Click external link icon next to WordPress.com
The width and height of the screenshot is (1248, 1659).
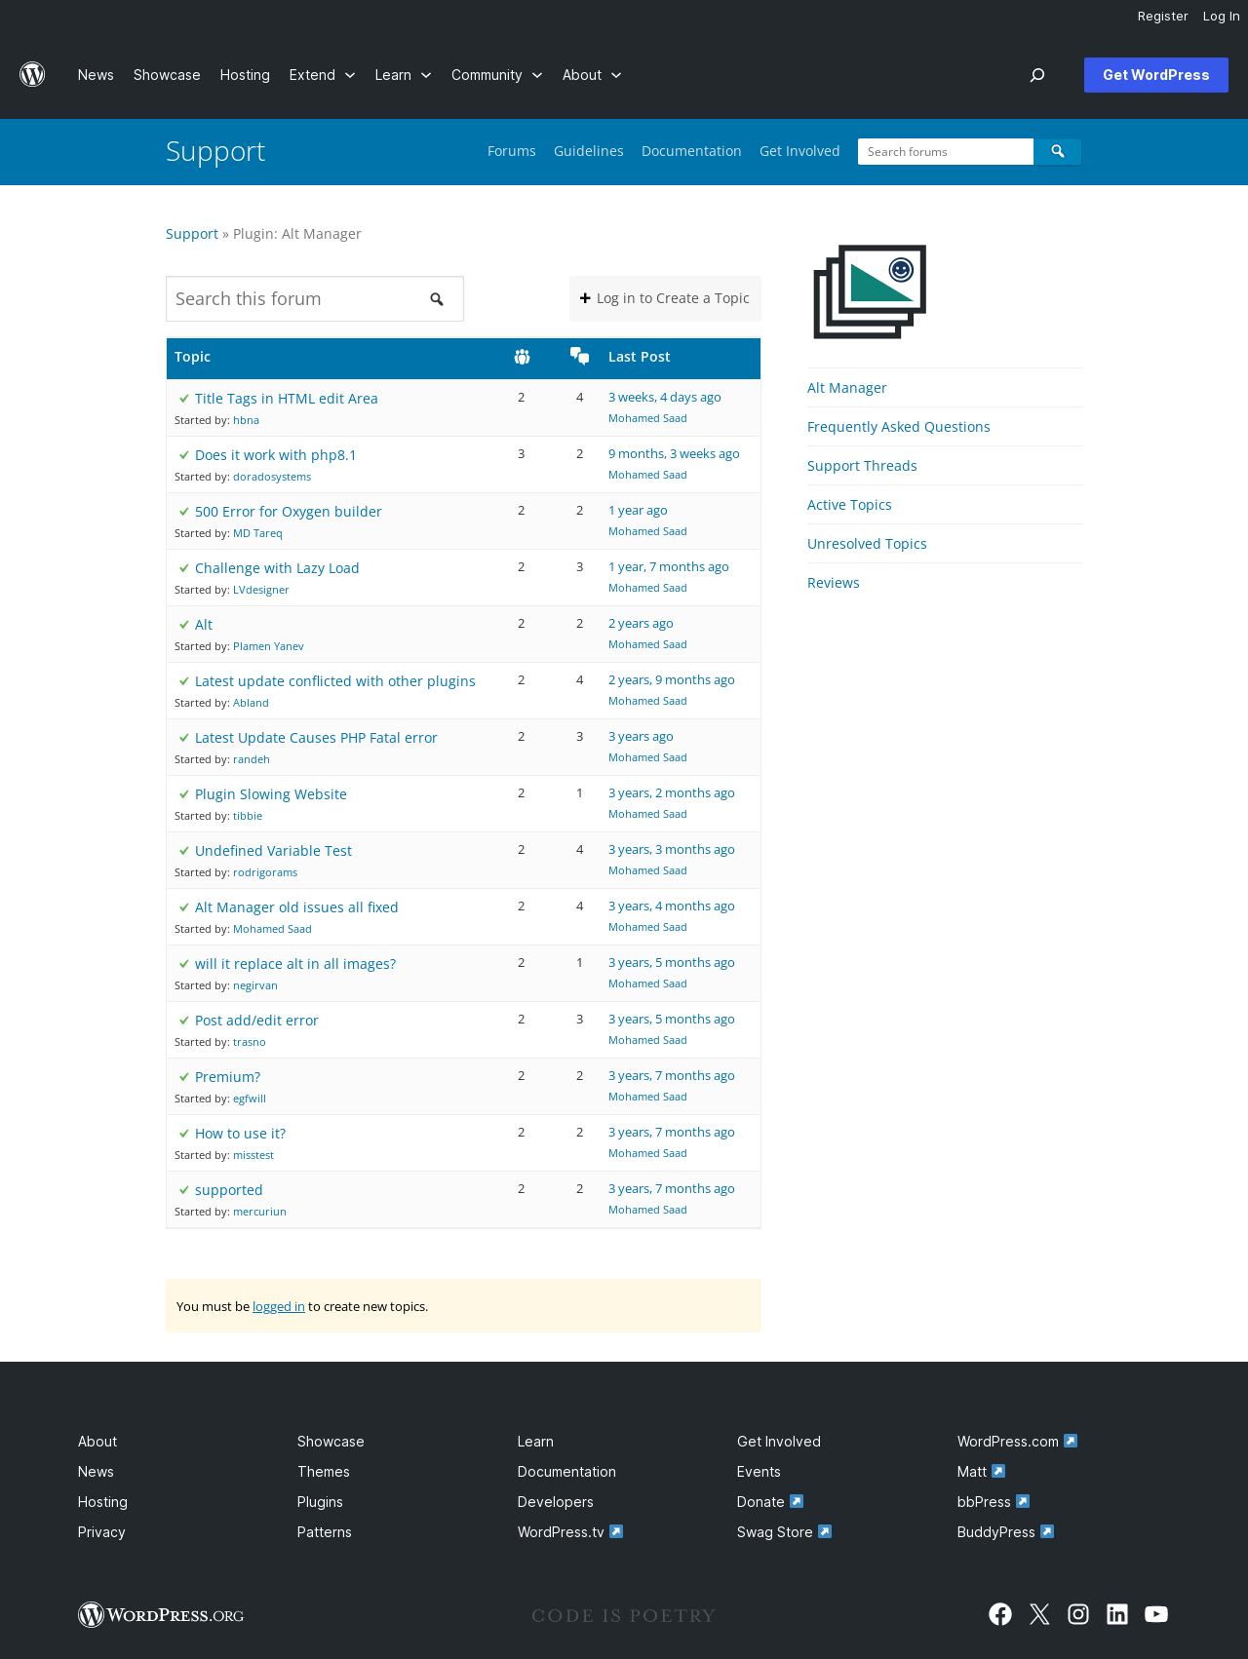pyautogui.click(x=1071, y=1441)
